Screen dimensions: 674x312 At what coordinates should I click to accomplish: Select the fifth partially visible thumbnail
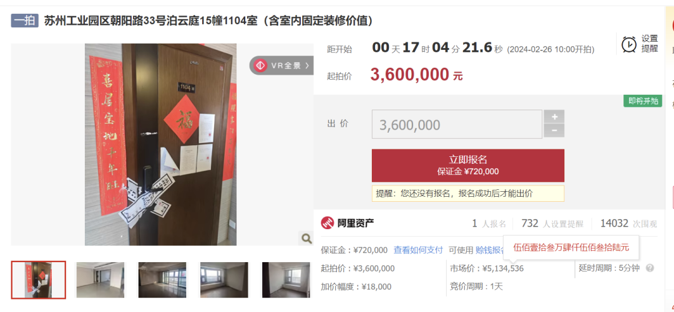click(x=286, y=280)
